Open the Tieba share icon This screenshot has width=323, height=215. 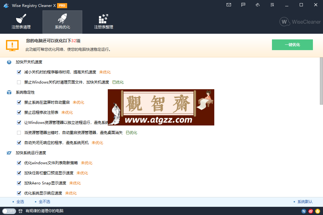[304, 211]
